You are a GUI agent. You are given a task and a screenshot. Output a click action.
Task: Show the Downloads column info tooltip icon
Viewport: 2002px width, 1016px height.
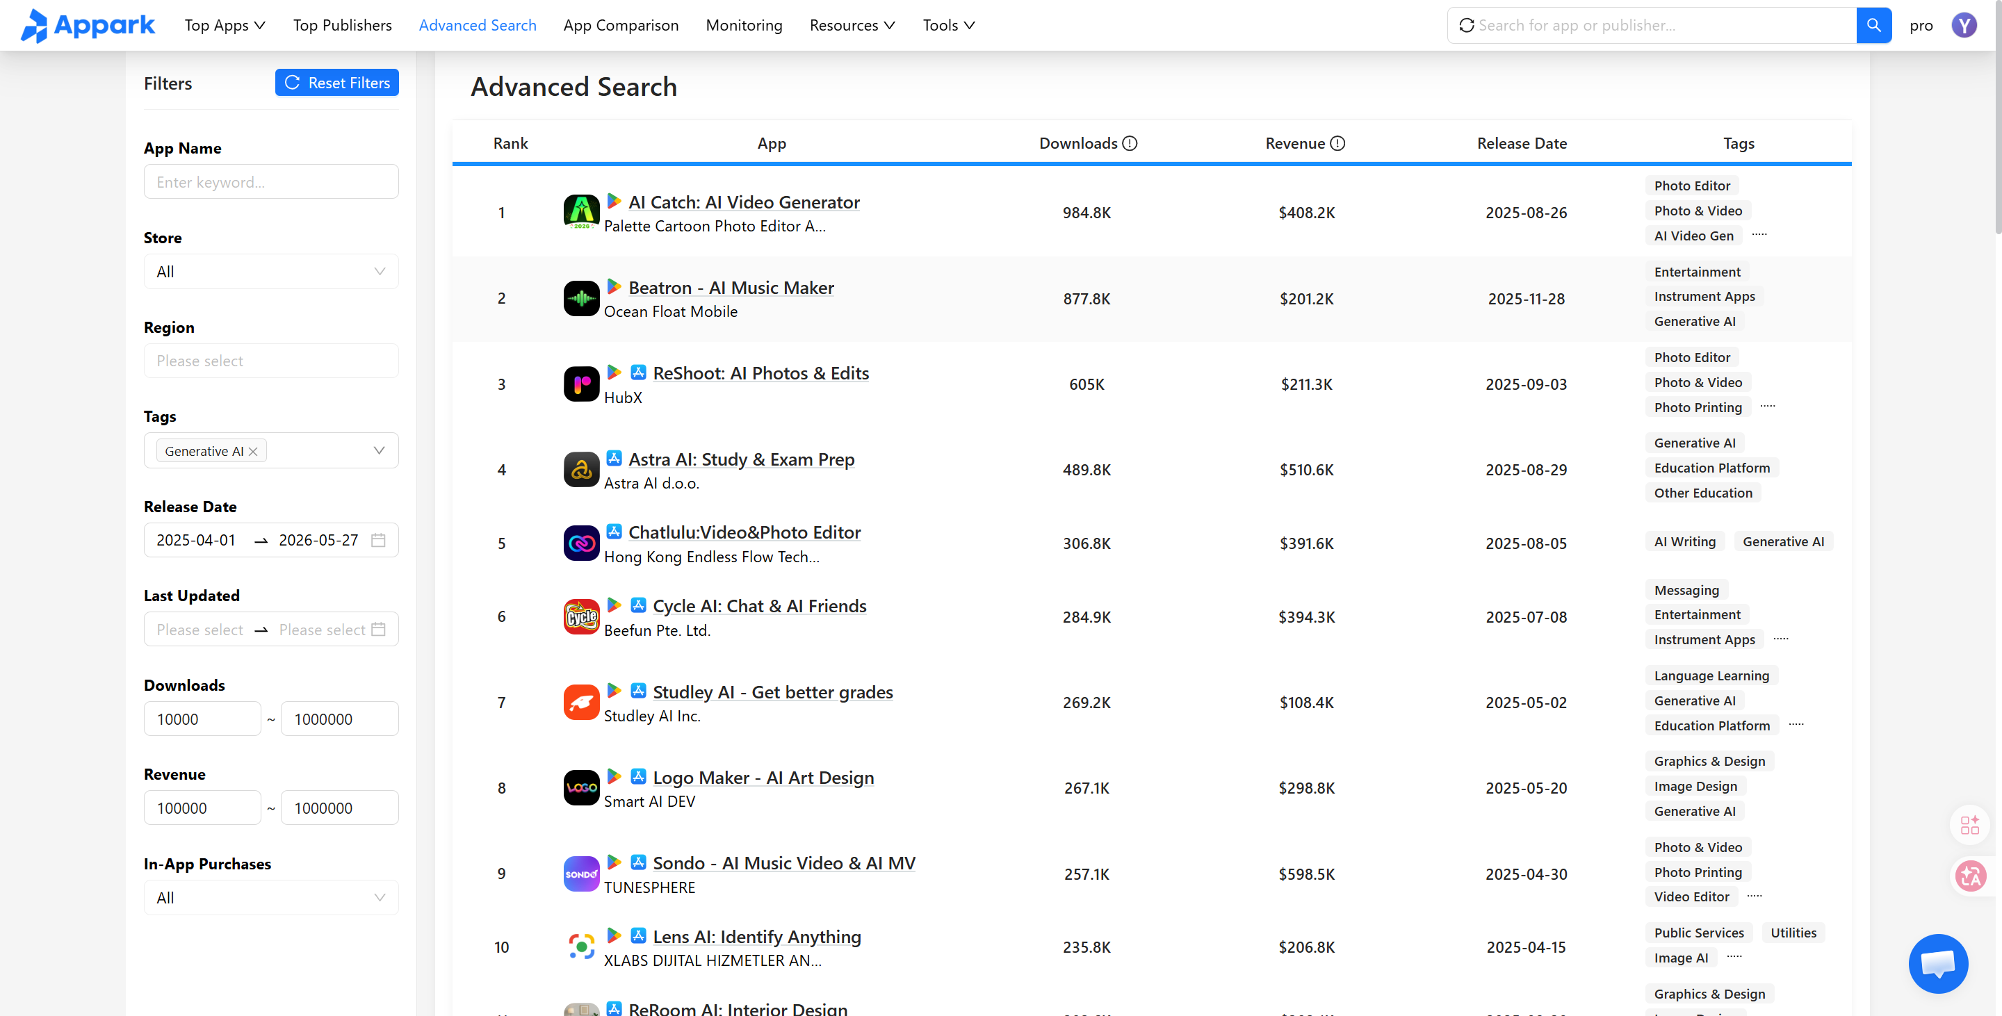coord(1130,144)
